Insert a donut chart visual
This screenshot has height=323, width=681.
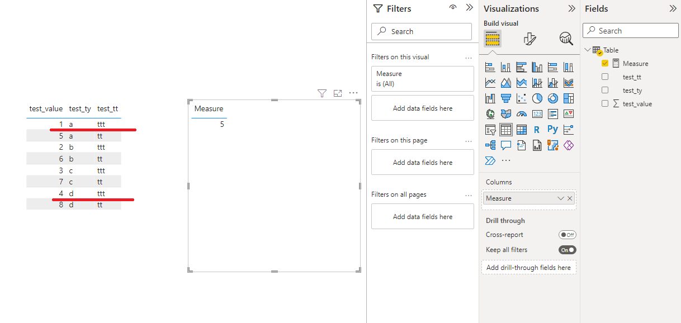[x=553, y=98]
